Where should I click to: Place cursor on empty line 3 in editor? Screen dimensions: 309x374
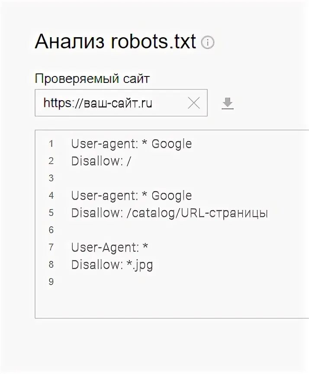[130, 178]
